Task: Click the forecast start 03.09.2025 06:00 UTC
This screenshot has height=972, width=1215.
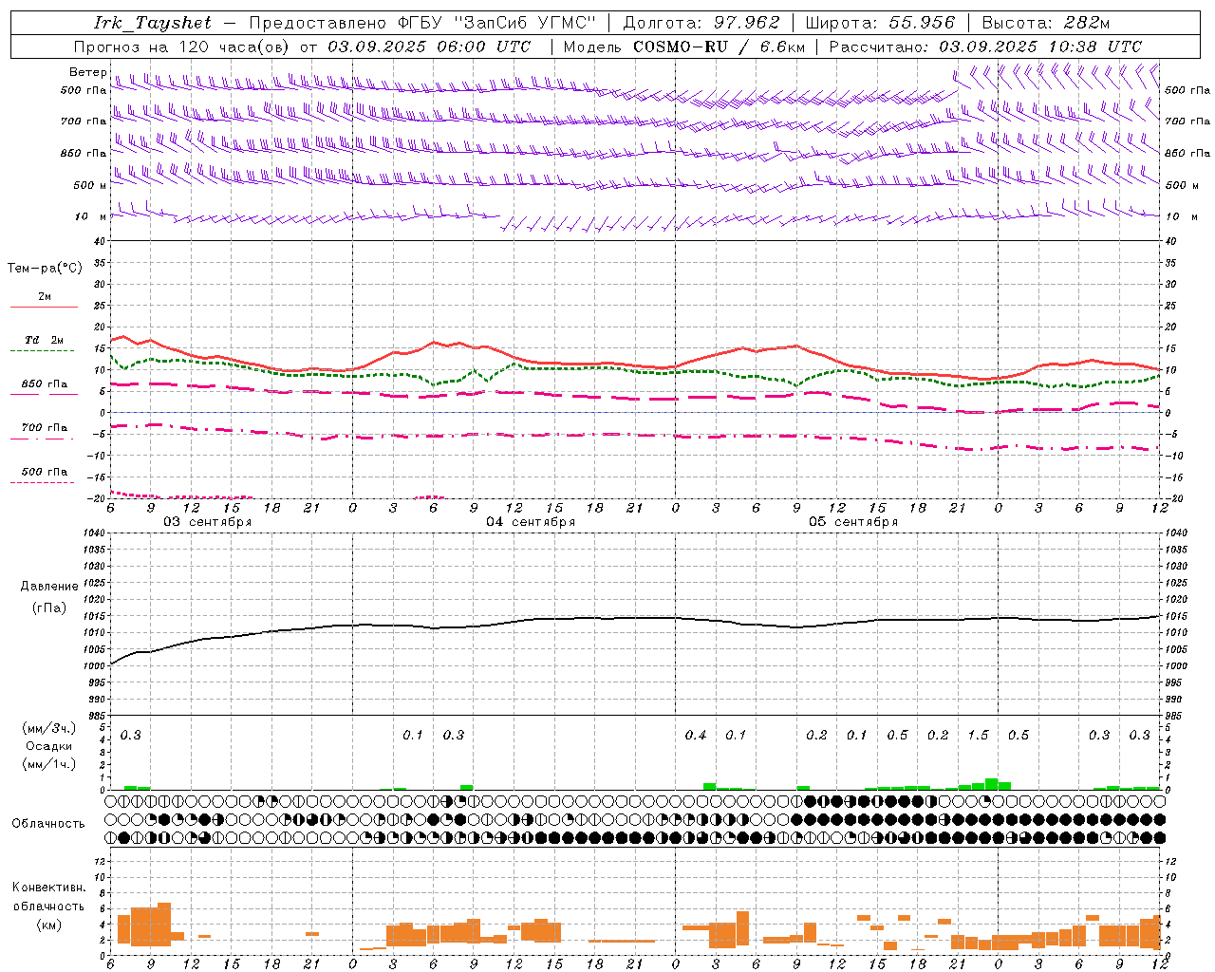Action: tap(429, 47)
